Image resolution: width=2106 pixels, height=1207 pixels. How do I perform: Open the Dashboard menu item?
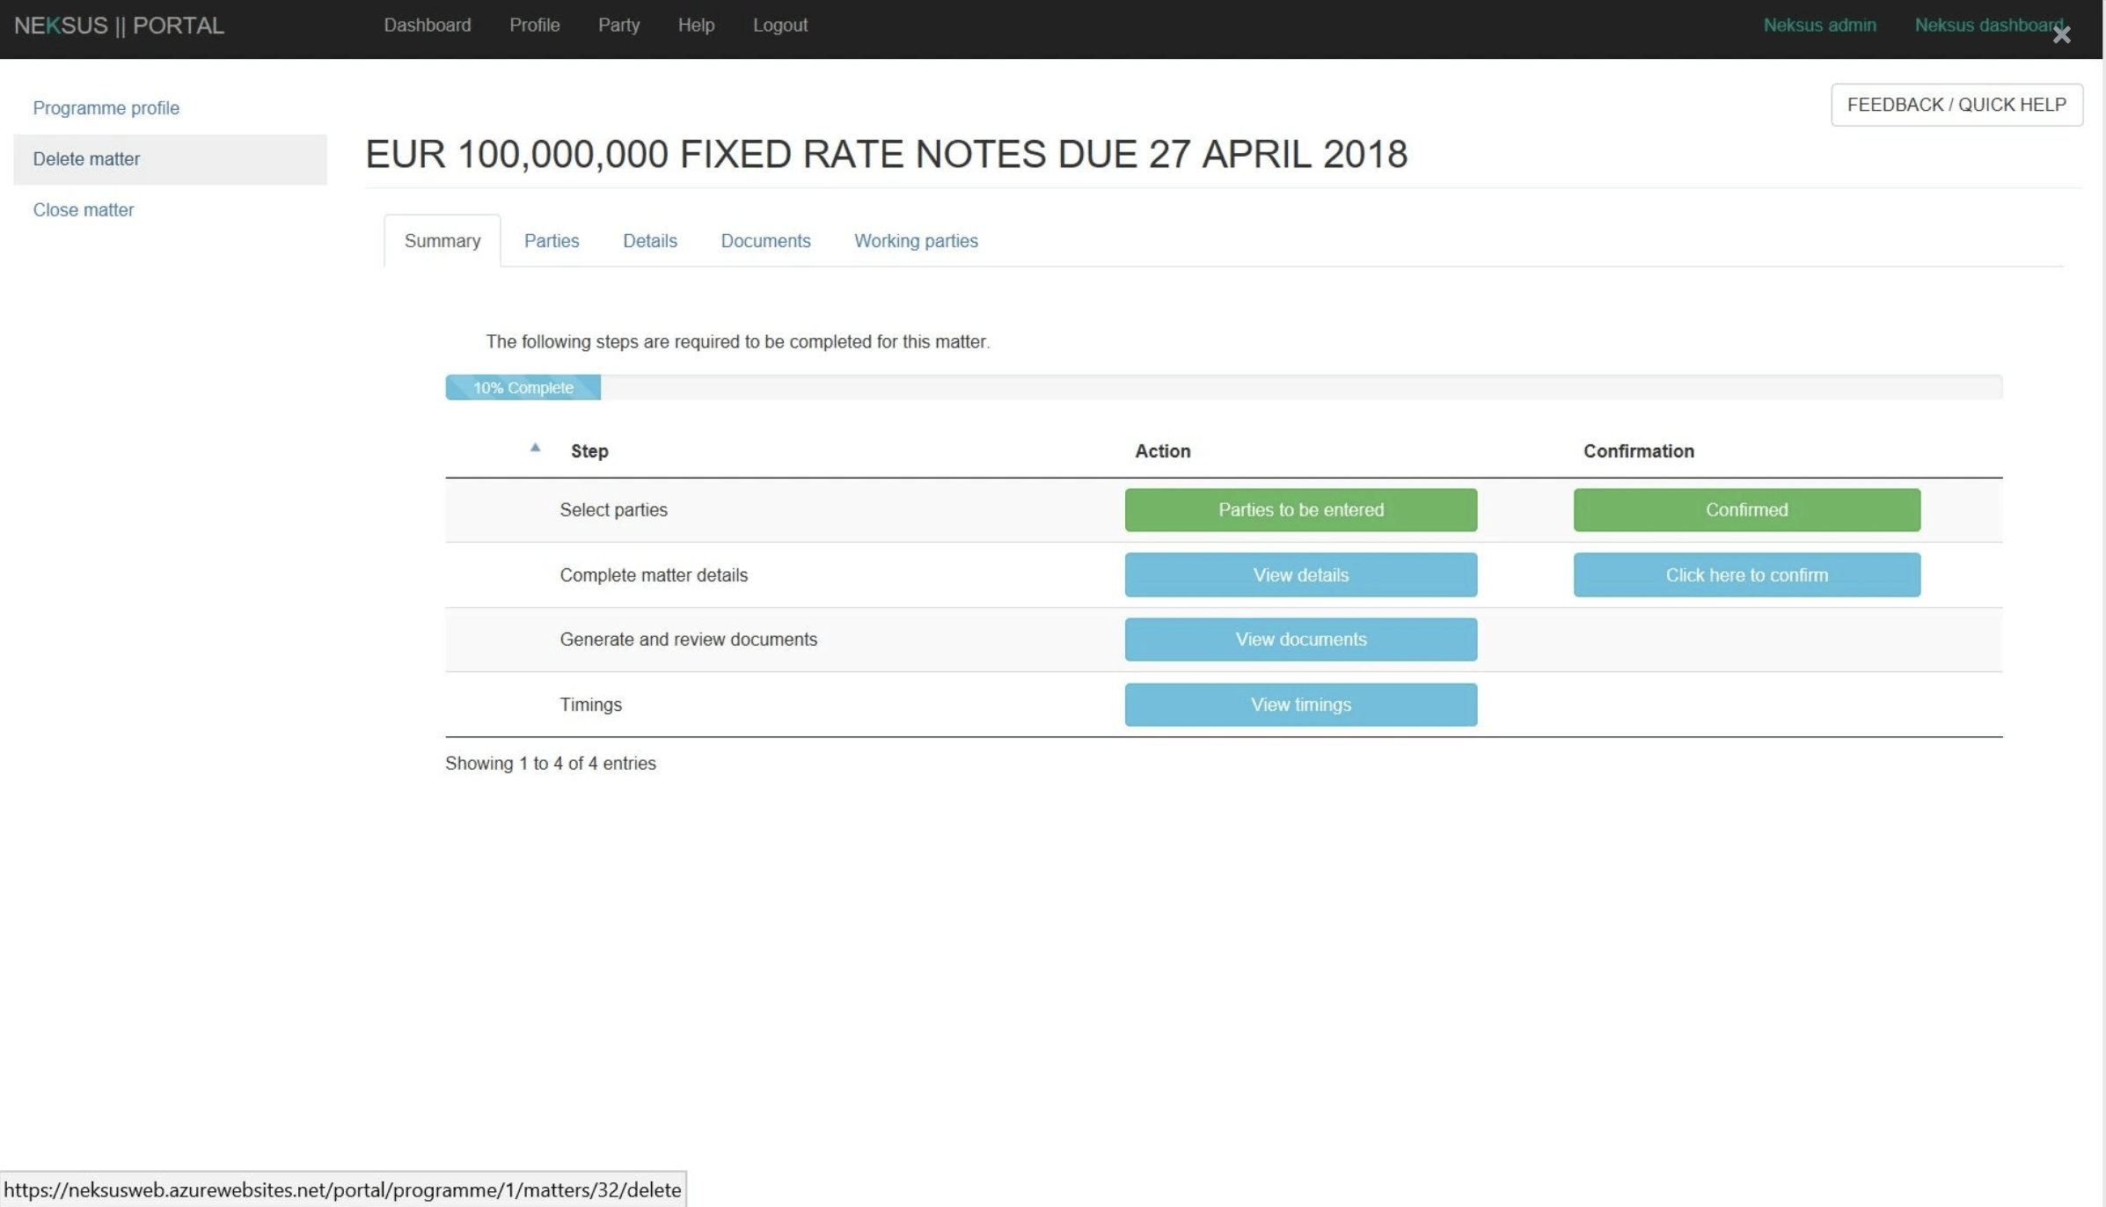tap(428, 26)
